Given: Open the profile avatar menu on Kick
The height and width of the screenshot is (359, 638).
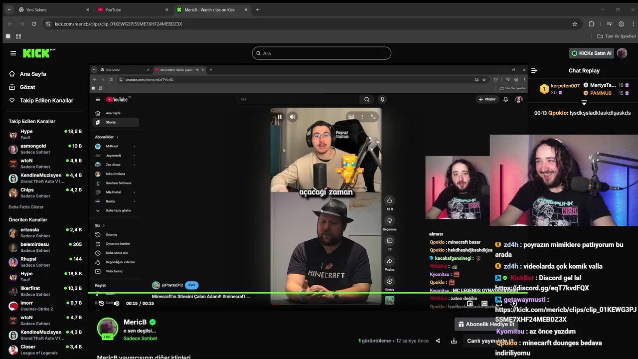Looking at the screenshot, I should (x=622, y=53).
